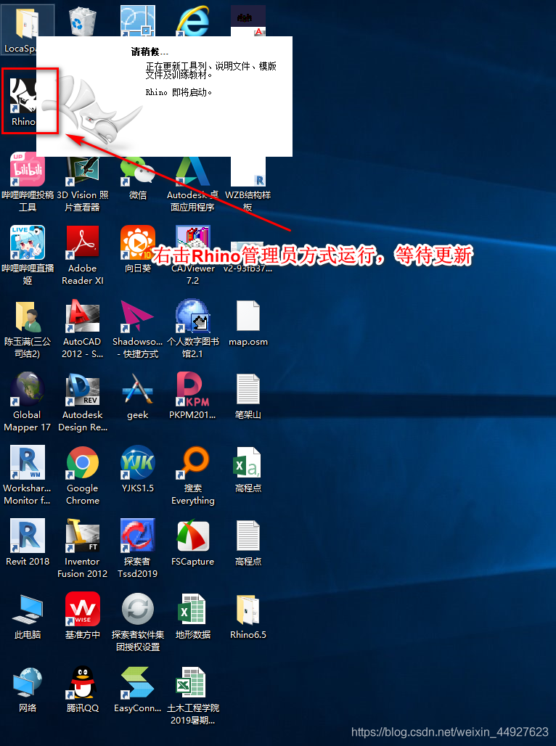The height and width of the screenshot is (746, 556).
Task: Select the 高程点 text document
Action: coord(248,542)
